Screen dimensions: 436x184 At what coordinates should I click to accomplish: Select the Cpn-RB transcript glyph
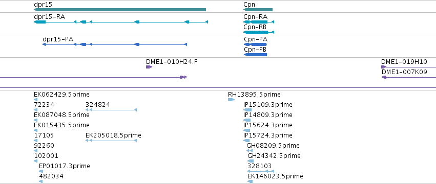click(x=259, y=32)
